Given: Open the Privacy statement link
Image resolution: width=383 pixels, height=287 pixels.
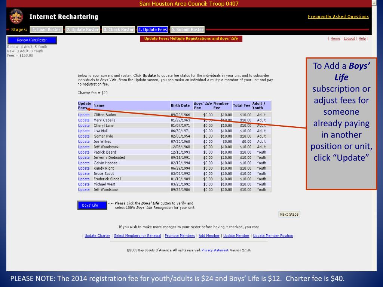Looking at the screenshot, I should pos(215,250).
